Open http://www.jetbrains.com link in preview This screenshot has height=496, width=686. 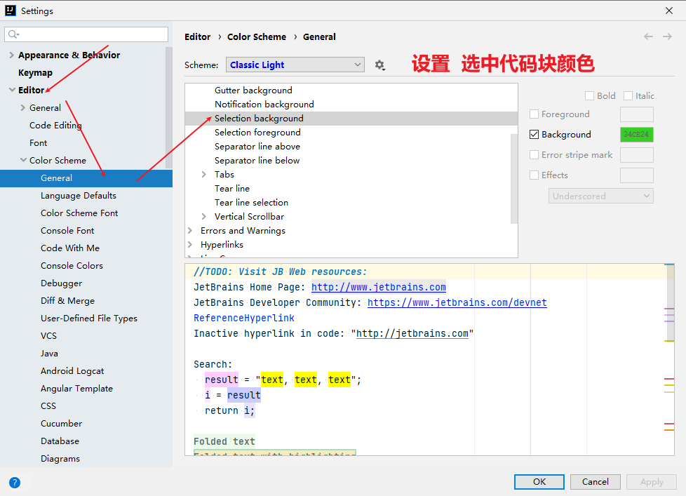click(379, 288)
